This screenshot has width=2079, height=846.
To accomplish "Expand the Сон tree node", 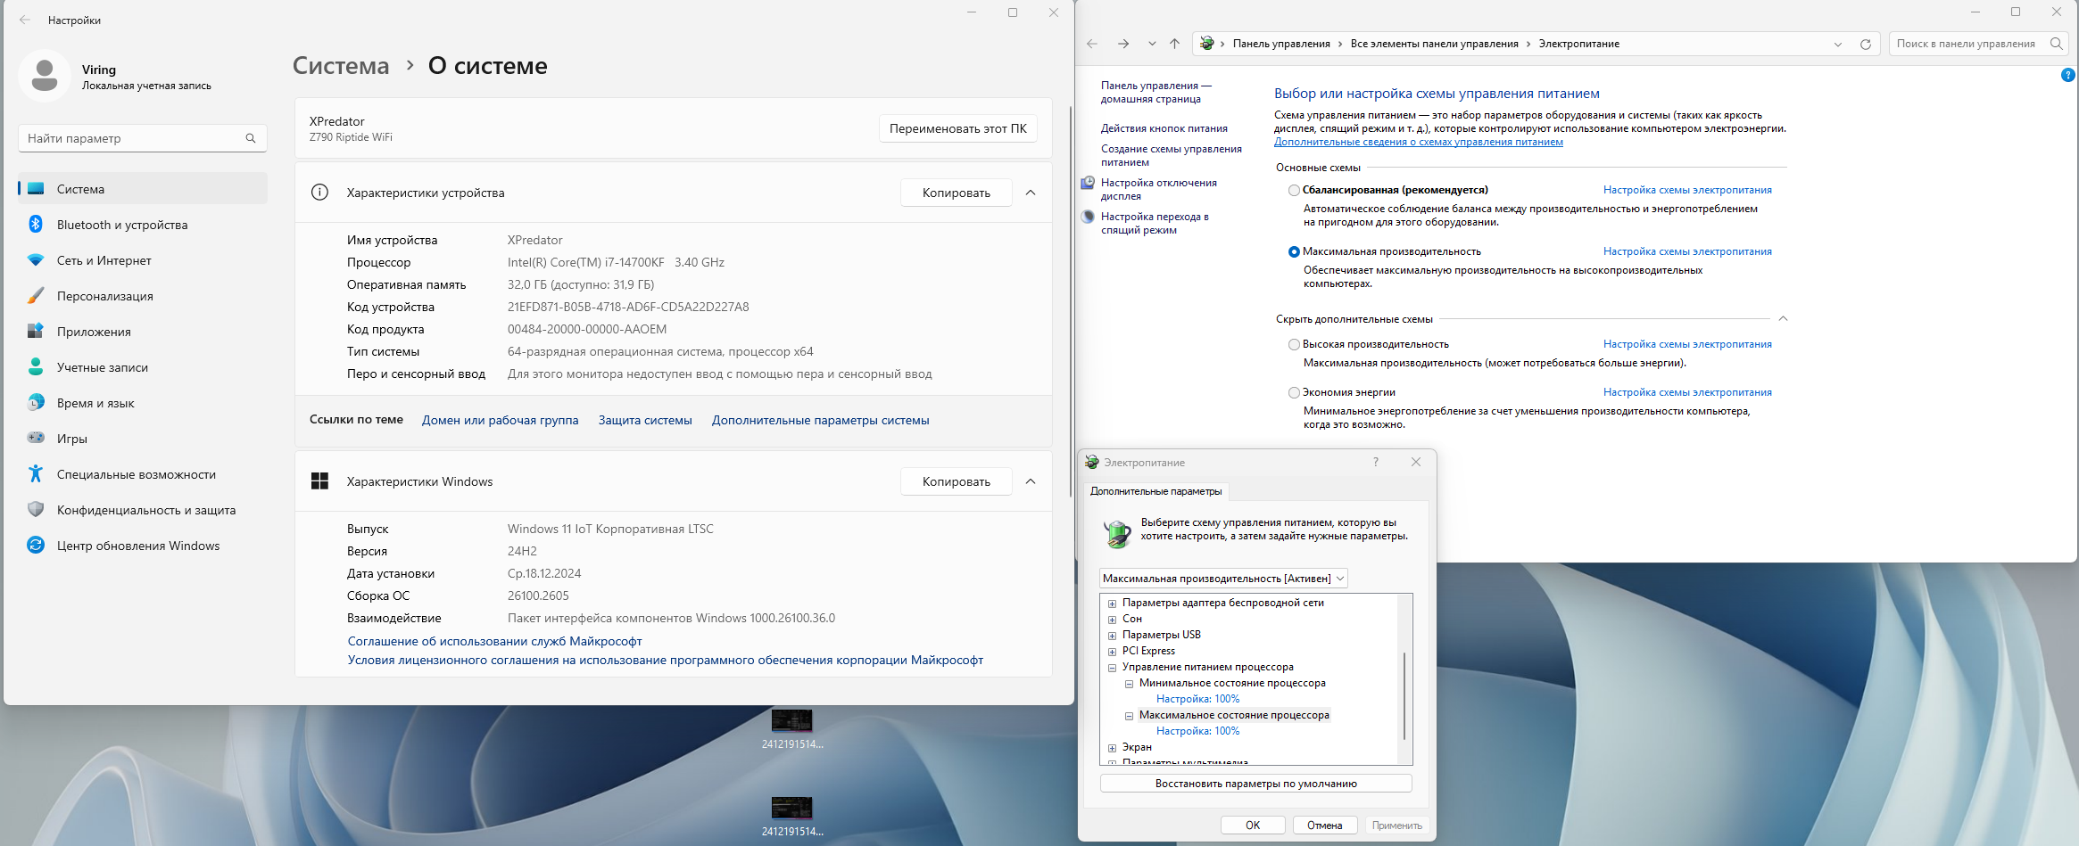I will click(x=1112, y=620).
